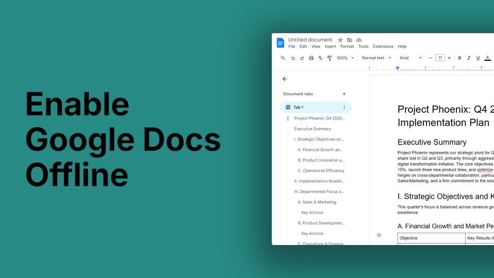Open the Tools menu
The width and height of the screenshot is (494, 278).
click(363, 46)
